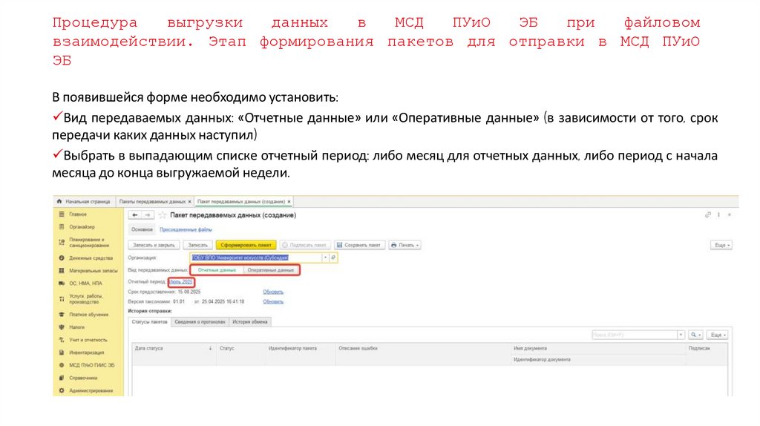760x426 pixels.
Task: Add form to favorites with star
Action: (163, 214)
